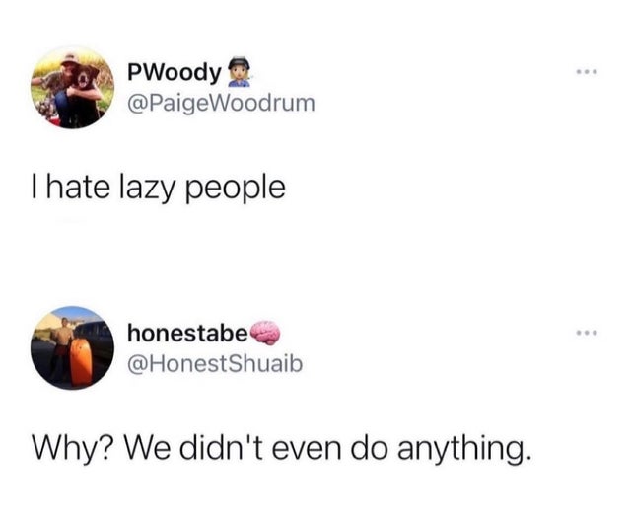Click the word "anything." ending the reply
Image resolution: width=631 pixels, height=531 pixels.
click(462, 450)
